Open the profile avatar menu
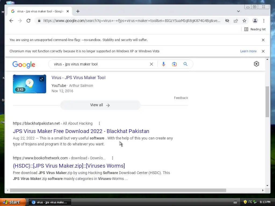The height and width of the screenshot is (206, 275). (x=255, y=21)
